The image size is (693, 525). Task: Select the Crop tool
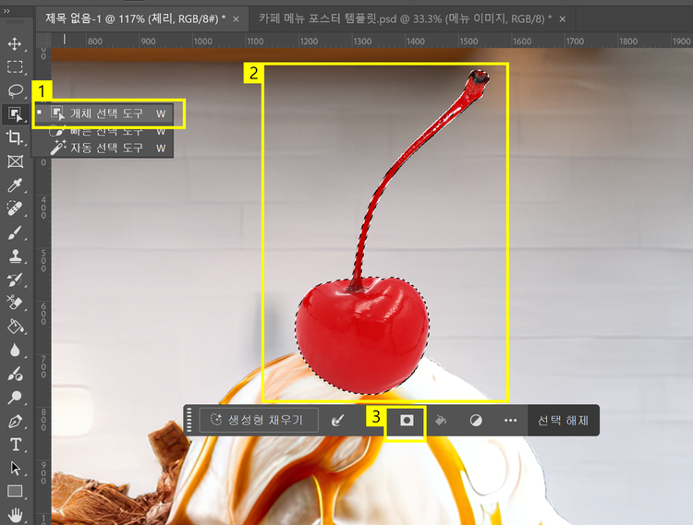point(15,137)
